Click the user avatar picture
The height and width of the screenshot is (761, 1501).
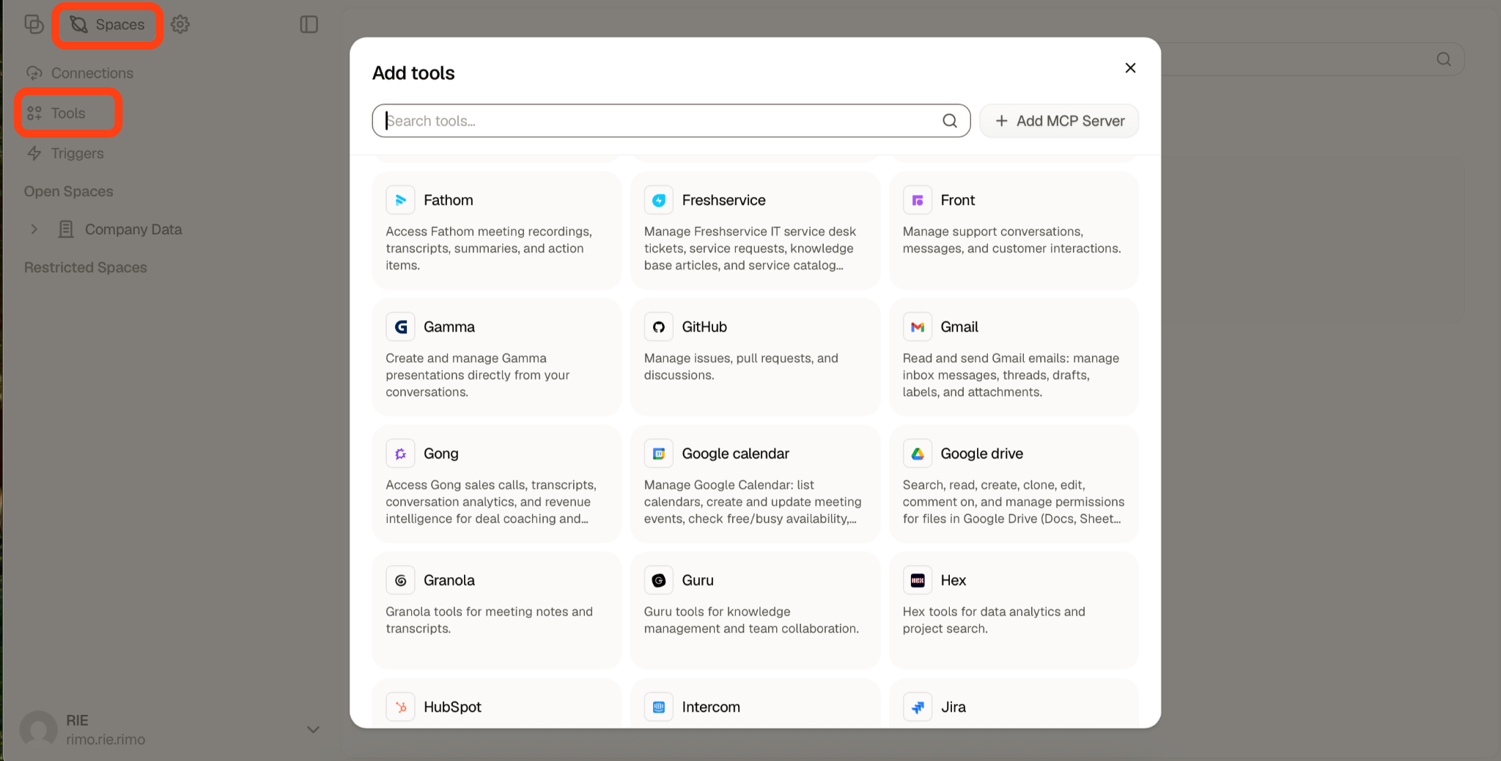[38, 730]
